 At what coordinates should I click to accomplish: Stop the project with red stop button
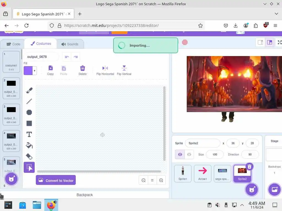point(185,43)
